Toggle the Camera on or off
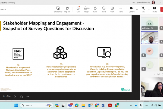 click(x=132, y=9)
